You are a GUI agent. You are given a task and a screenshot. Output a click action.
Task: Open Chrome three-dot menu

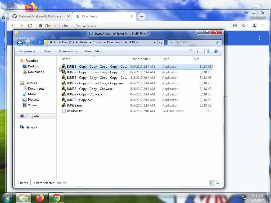pyautogui.click(x=263, y=26)
